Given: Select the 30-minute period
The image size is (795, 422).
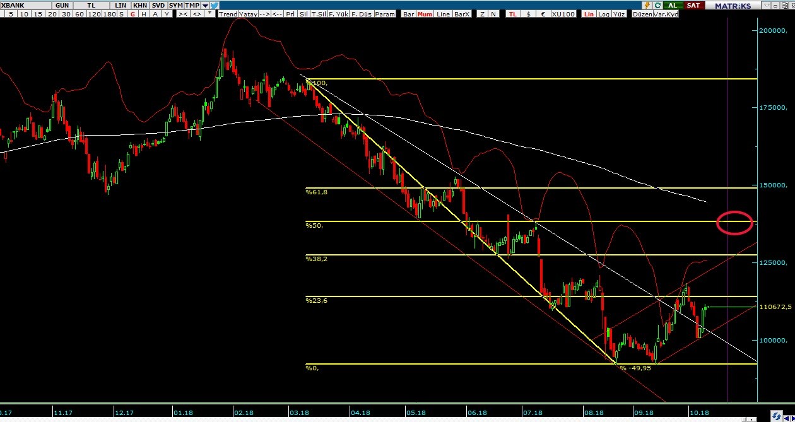Looking at the screenshot, I should point(66,14).
